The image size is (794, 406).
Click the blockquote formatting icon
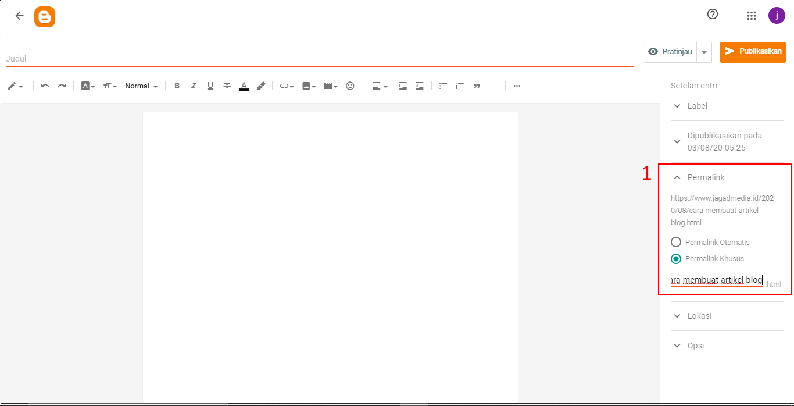tap(477, 86)
